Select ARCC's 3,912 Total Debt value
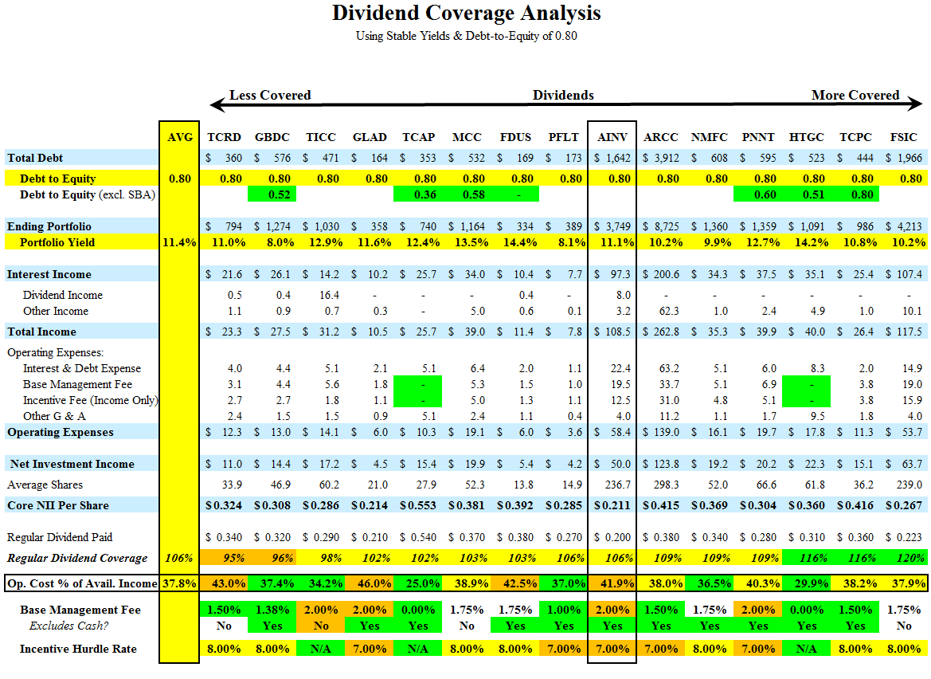This screenshot has width=931, height=679. (x=667, y=158)
